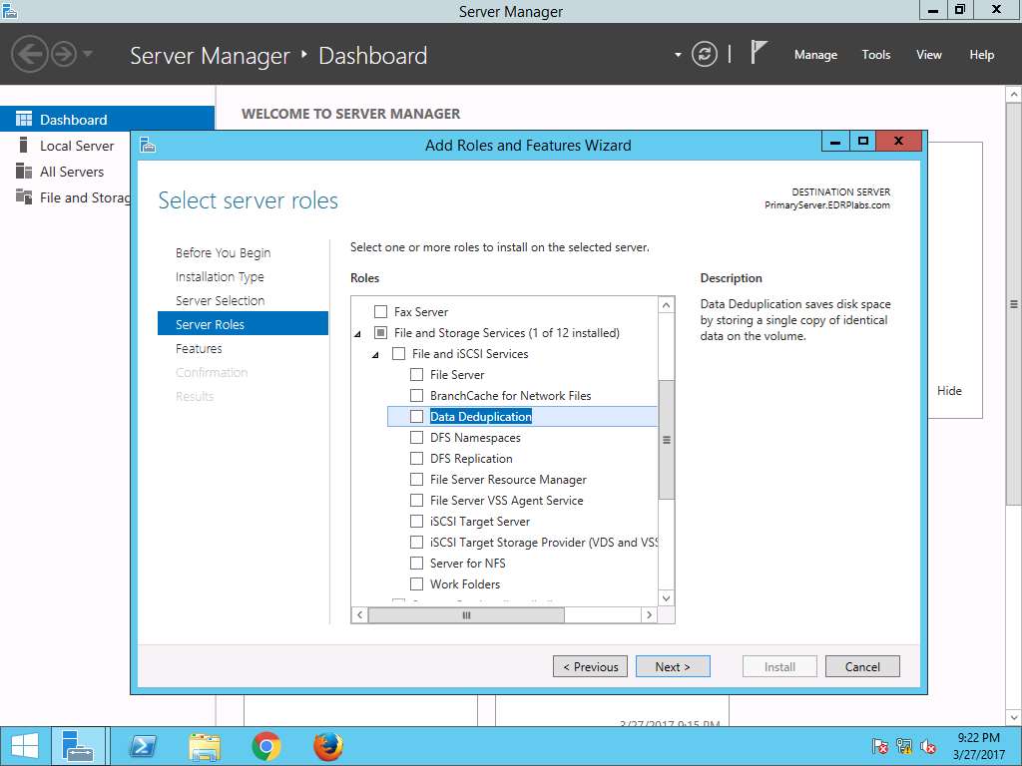Enable the Server for NFS checkbox
The height and width of the screenshot is (766, 1022).
pos(416,563)
